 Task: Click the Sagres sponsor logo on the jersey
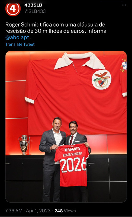(x=72, y=149)
